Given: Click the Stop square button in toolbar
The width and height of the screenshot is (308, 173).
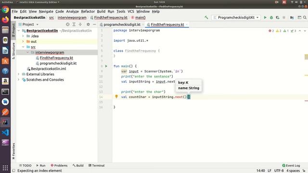Looking at the screenshot, I should tap(284, 17).
